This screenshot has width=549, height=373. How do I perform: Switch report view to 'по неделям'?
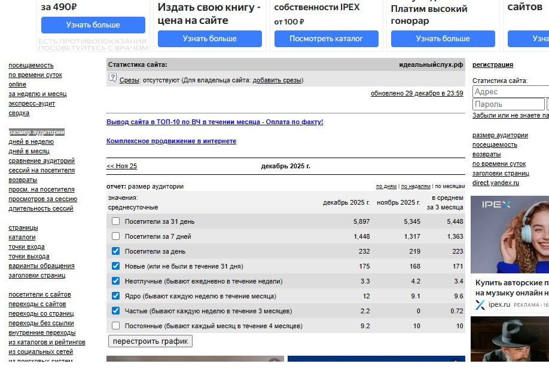coord(416,186)
